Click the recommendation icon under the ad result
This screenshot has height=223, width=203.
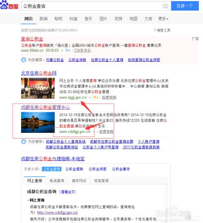point(24,60)
